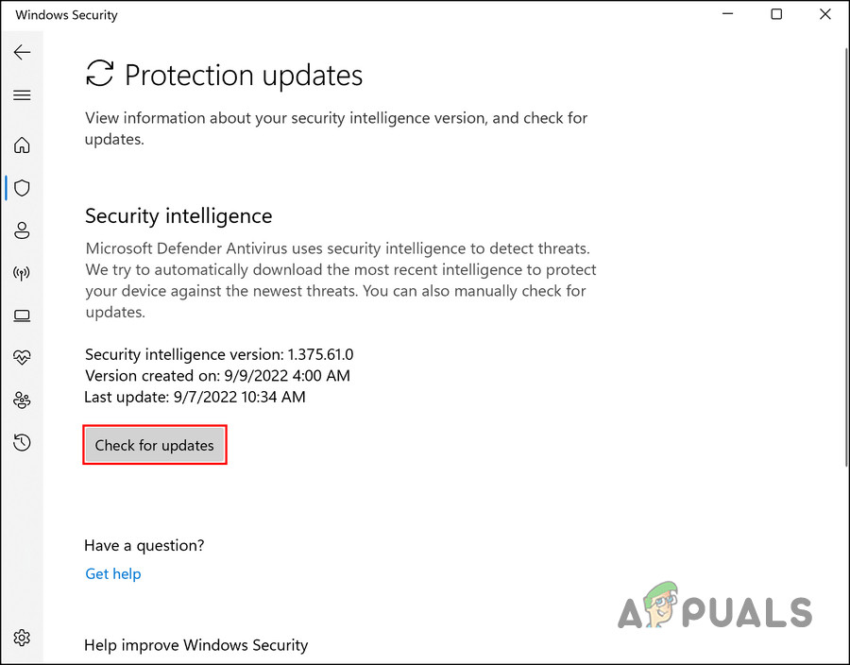
Task: Open Firewall & network protection
Action: click(x=22, y=273)
